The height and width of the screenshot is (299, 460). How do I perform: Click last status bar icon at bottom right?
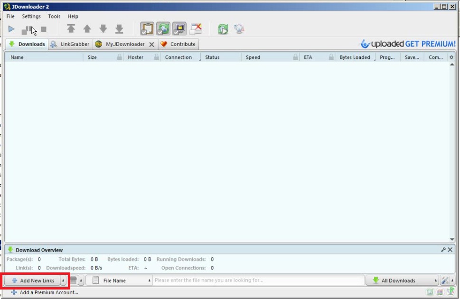451,292
